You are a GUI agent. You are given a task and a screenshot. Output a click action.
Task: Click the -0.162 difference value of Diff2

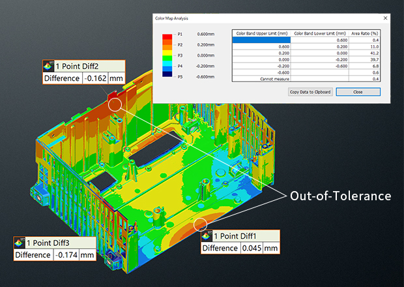click(95, 78)
